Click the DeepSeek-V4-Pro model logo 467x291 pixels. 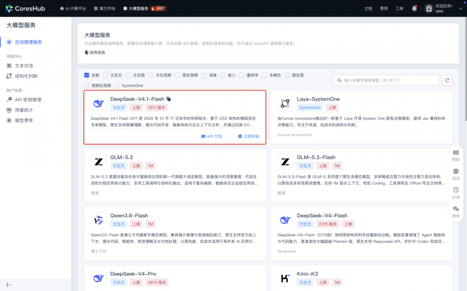click(x=99, y=278)
